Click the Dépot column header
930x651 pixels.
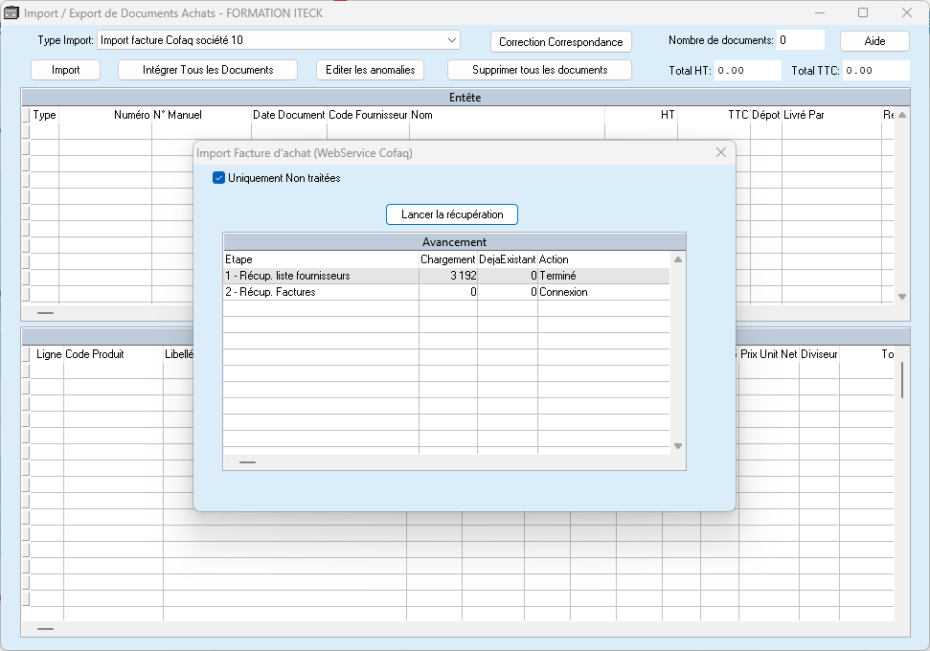tap(766, 115)
